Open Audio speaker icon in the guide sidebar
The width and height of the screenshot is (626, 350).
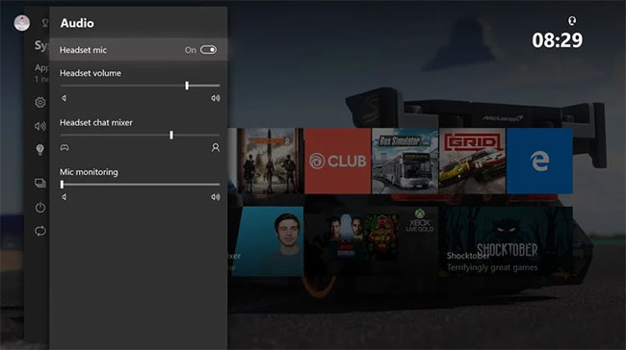click(39, 126)
